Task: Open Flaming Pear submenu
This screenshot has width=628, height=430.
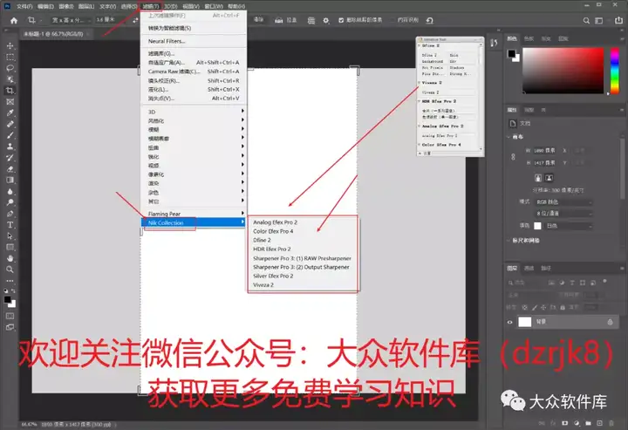Action: [194, 214]
